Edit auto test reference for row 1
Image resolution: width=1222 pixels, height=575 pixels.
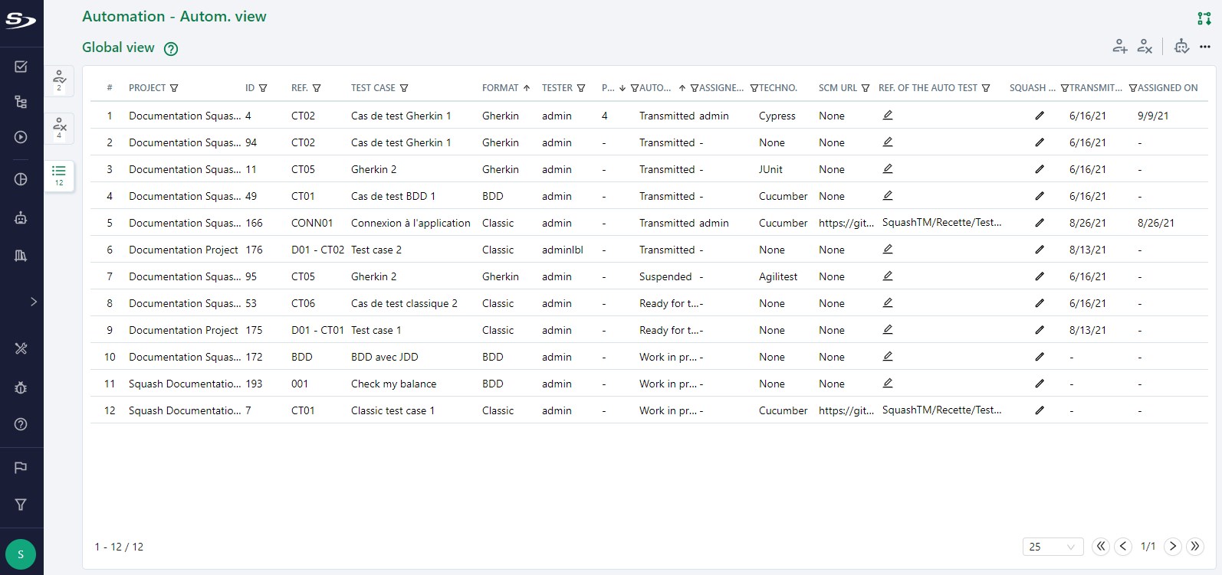888,116
